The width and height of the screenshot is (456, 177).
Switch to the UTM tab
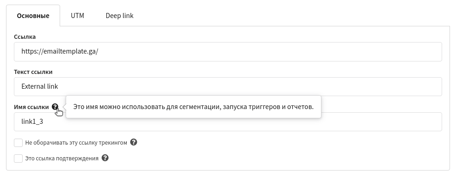pyautogui.click(x=77, y=15)
